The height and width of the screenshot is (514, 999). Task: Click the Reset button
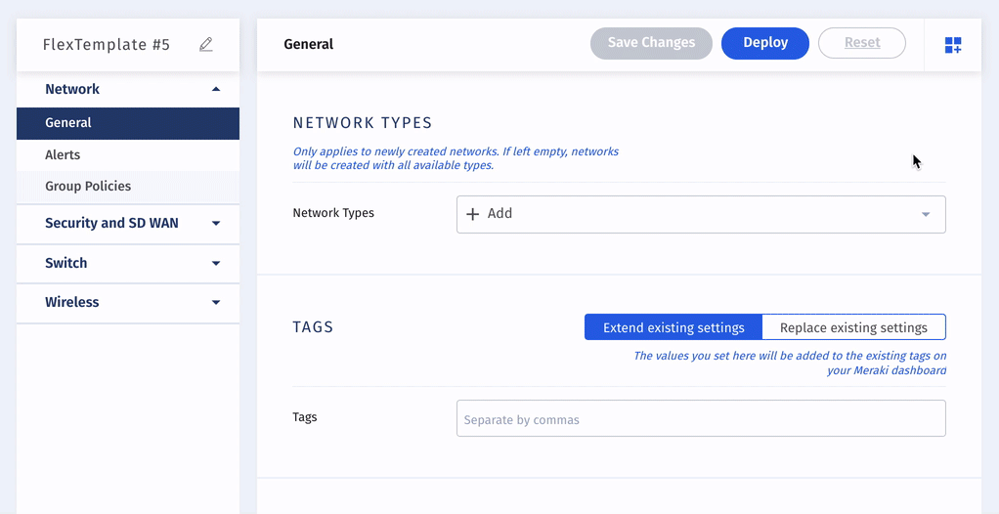click(862, 43)
